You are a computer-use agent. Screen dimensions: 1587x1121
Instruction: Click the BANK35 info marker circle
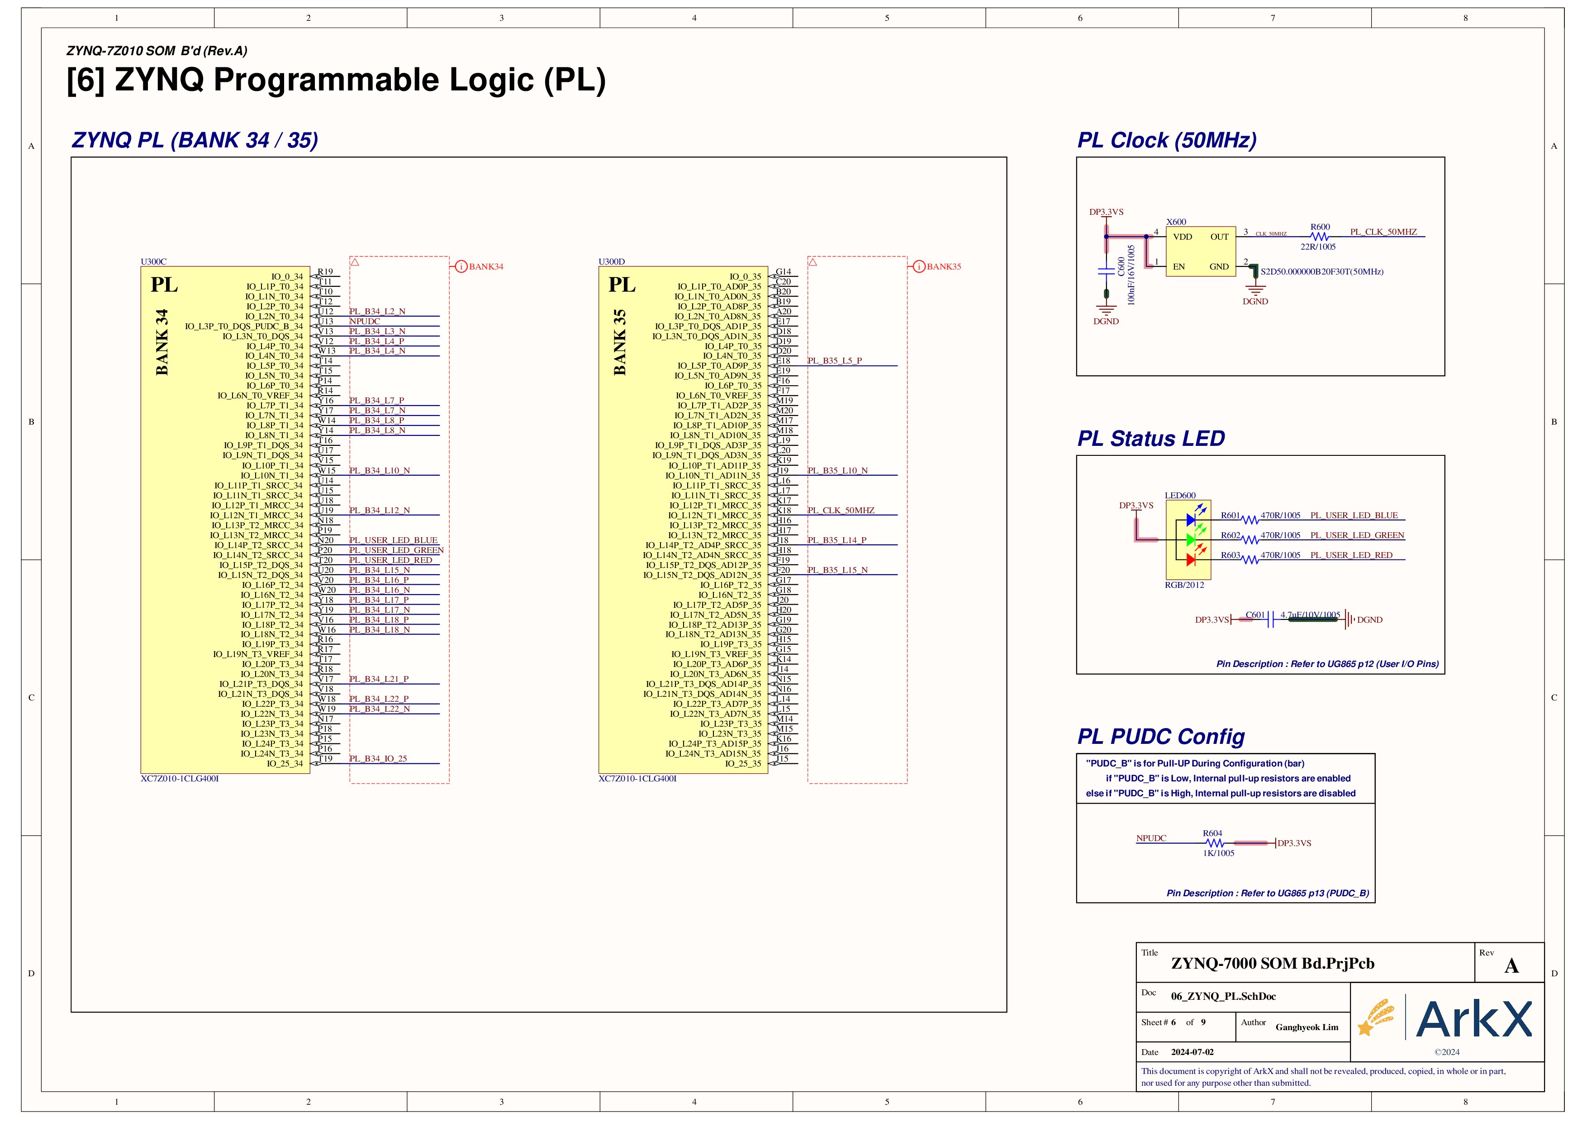[919, 267]
